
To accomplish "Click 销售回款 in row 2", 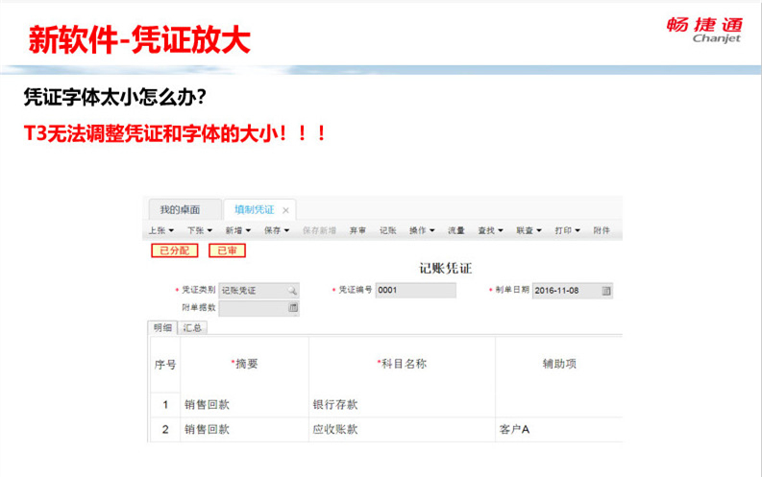I will coord(207,429).
